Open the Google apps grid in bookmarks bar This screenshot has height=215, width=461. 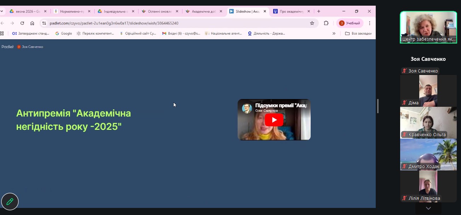click(x=2, y=34)
